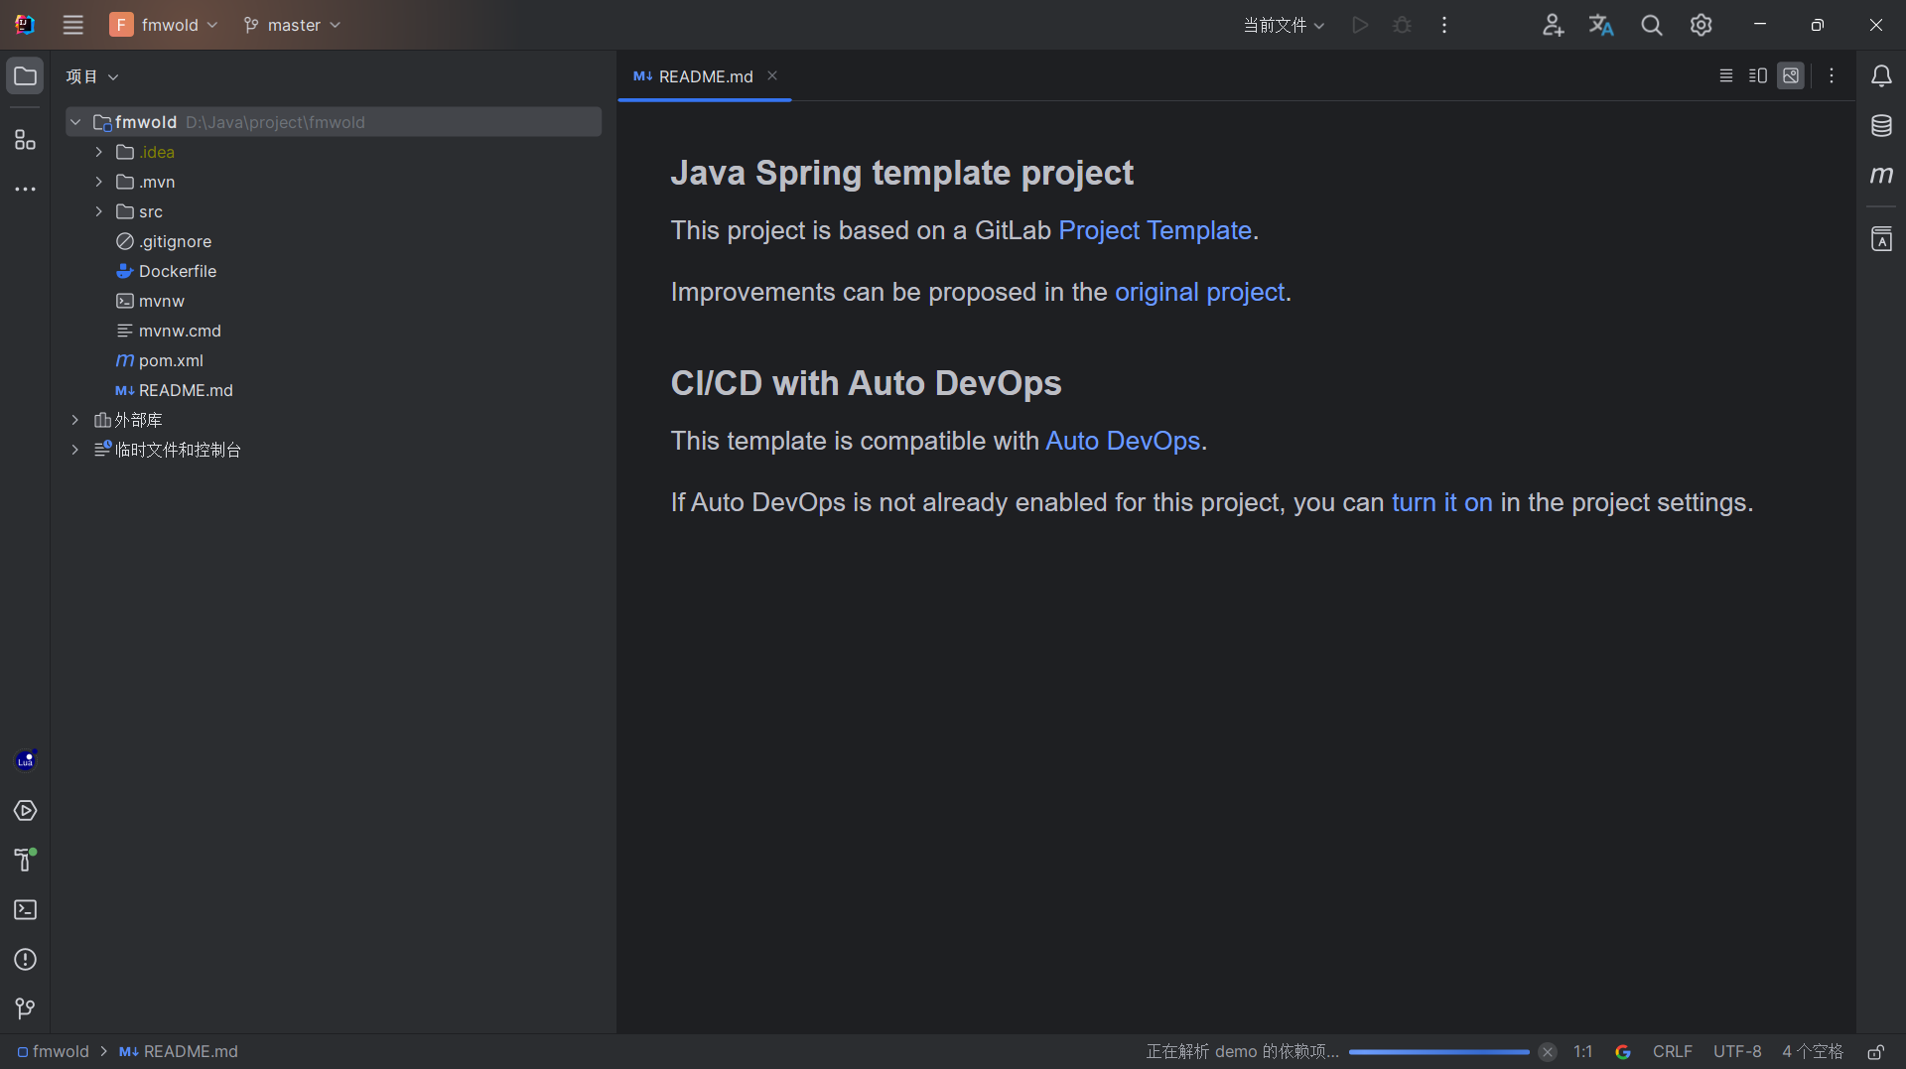Click the Translate icon in title bar

point(1601,25)
